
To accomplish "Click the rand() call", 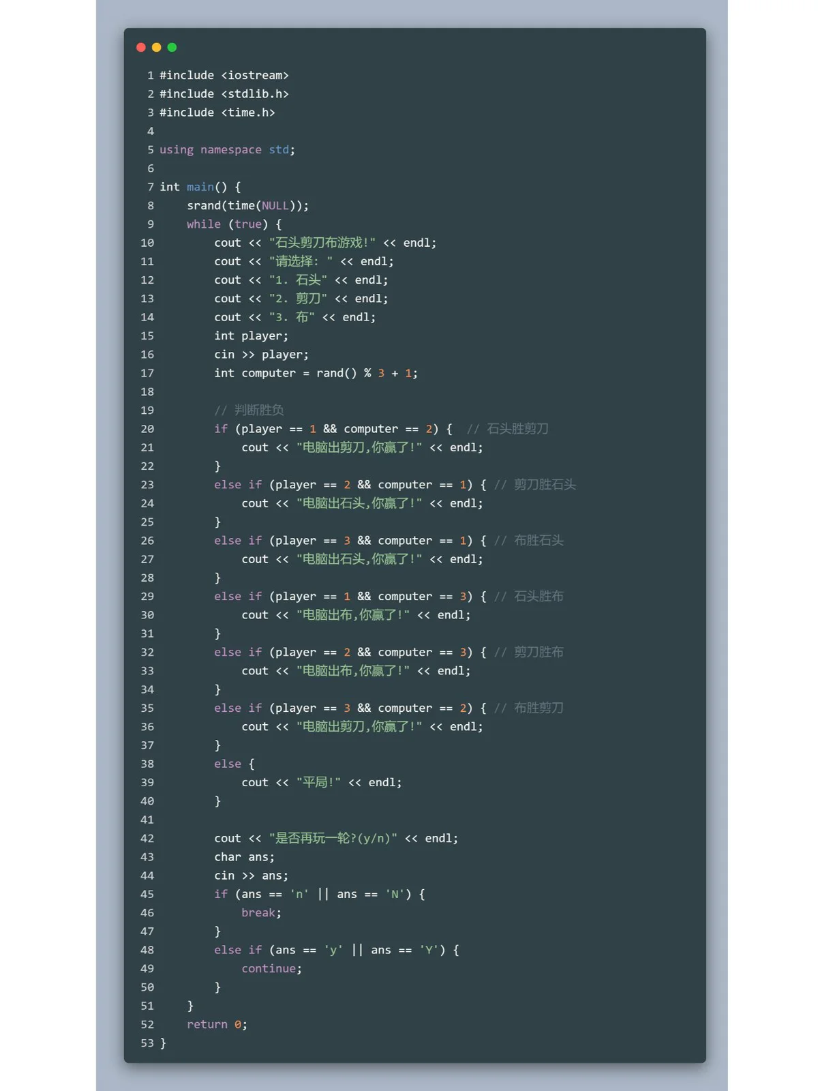I will pyautogui.click(x=336, y=373).
